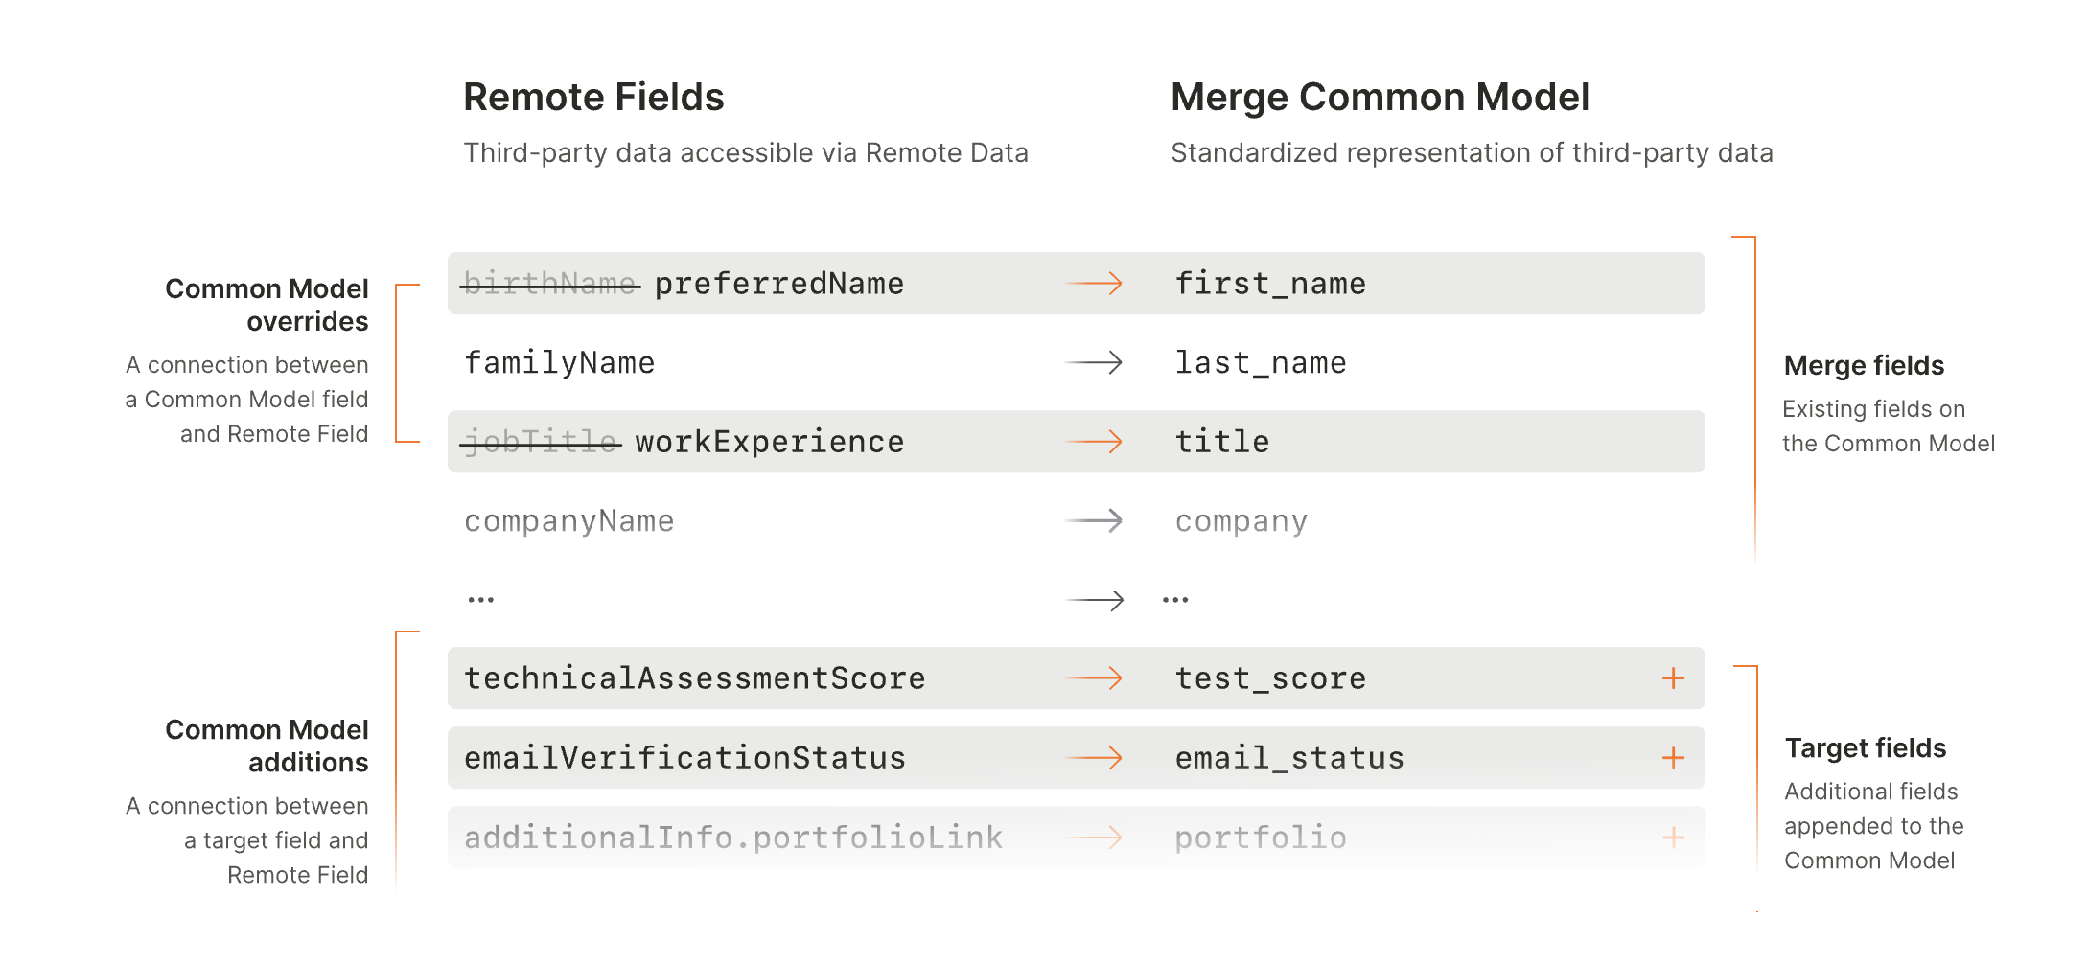Click the gray arrow next to familyName
Image resolution: width=2088 pixels, height=964 pixels.
(x=1094, y=363)
